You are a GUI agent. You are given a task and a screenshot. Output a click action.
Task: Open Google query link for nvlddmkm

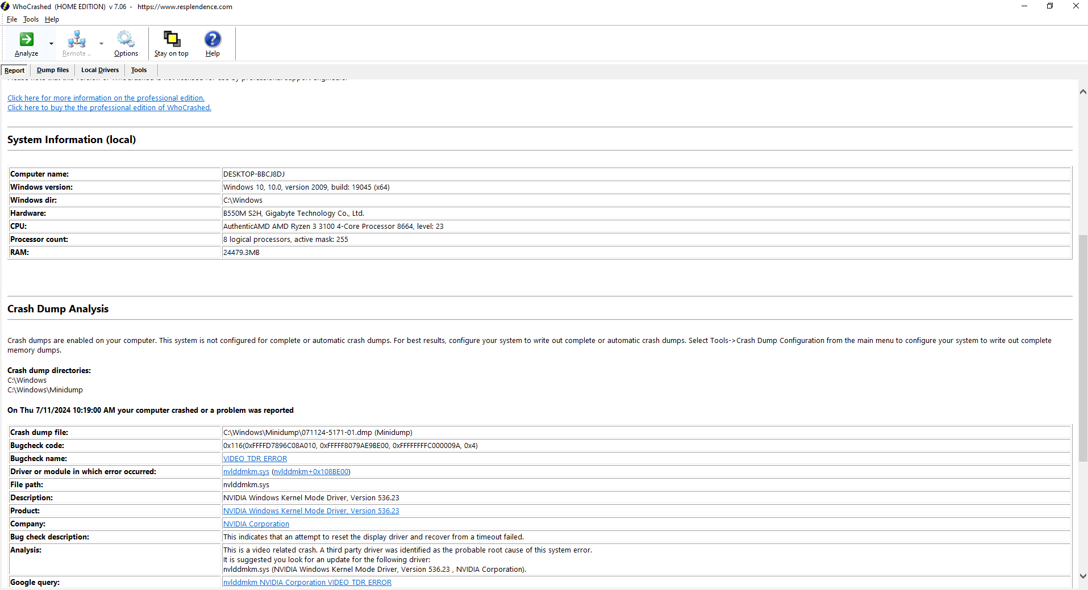307,583
